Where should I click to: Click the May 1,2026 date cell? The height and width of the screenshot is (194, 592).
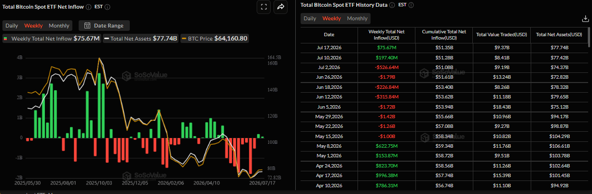[x=329, y=156]
